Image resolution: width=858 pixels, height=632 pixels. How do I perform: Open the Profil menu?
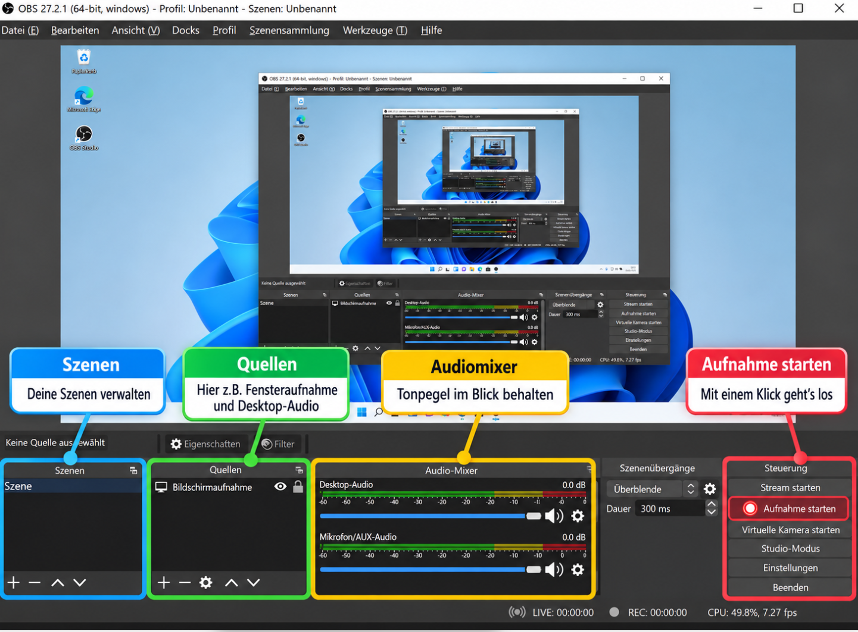pos(224,30)
